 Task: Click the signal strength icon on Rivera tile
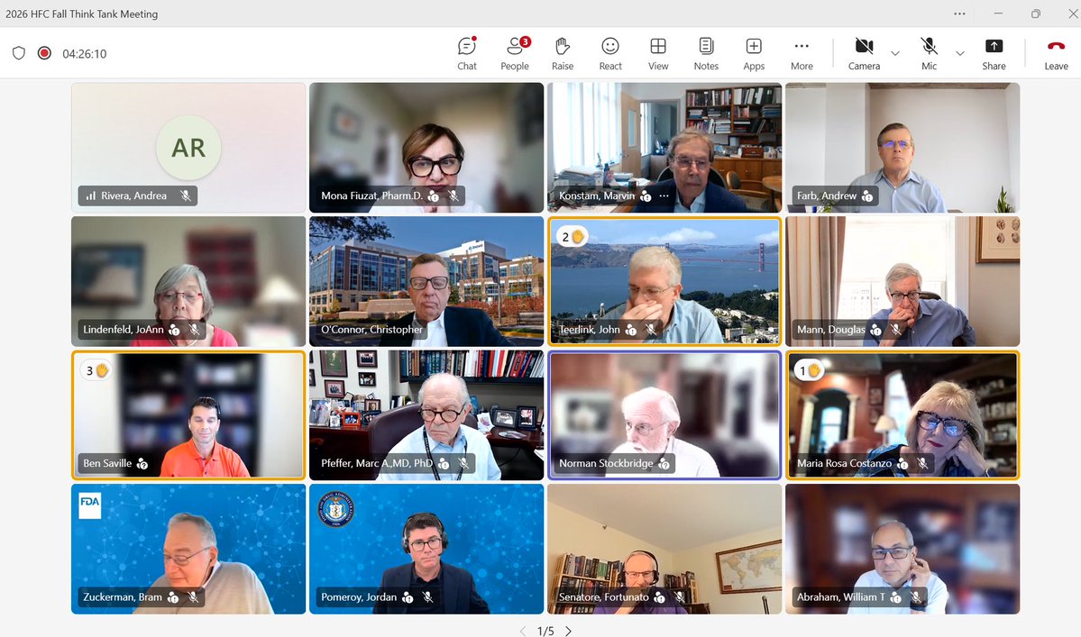point(90,196)
